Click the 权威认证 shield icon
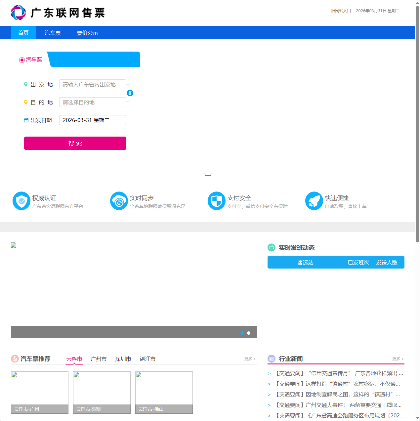The image size is (420, 421). [21, 201]
